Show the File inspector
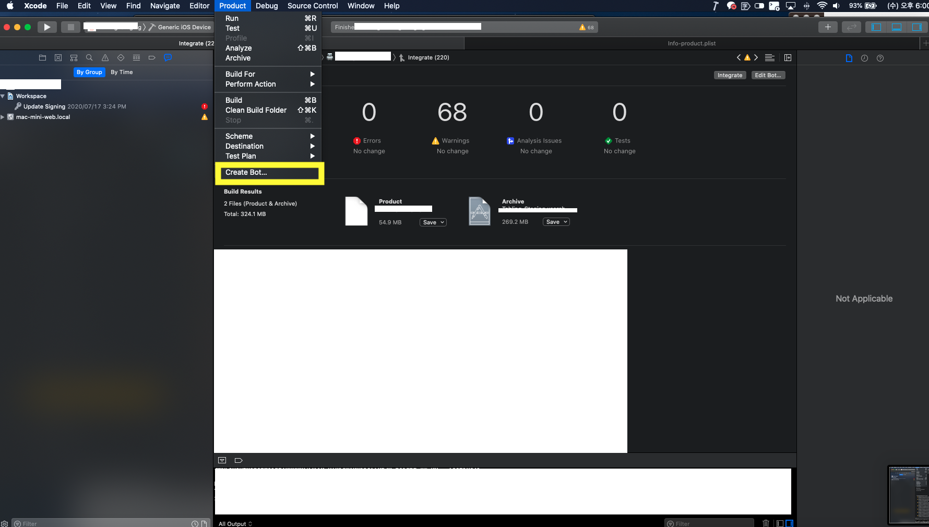The width and height of the screenshot is (929, 527). pyautogui.click(x=849, y=58)
